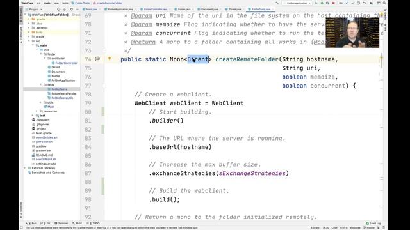Open README.md in project tree

pos(44,155)
